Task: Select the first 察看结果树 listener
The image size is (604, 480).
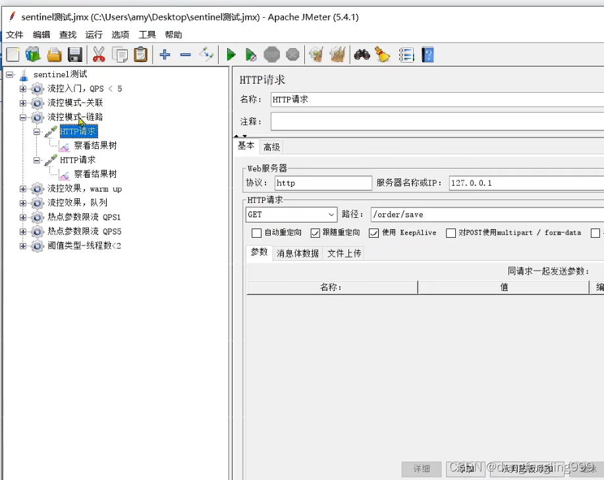Action: coord(95,146)
